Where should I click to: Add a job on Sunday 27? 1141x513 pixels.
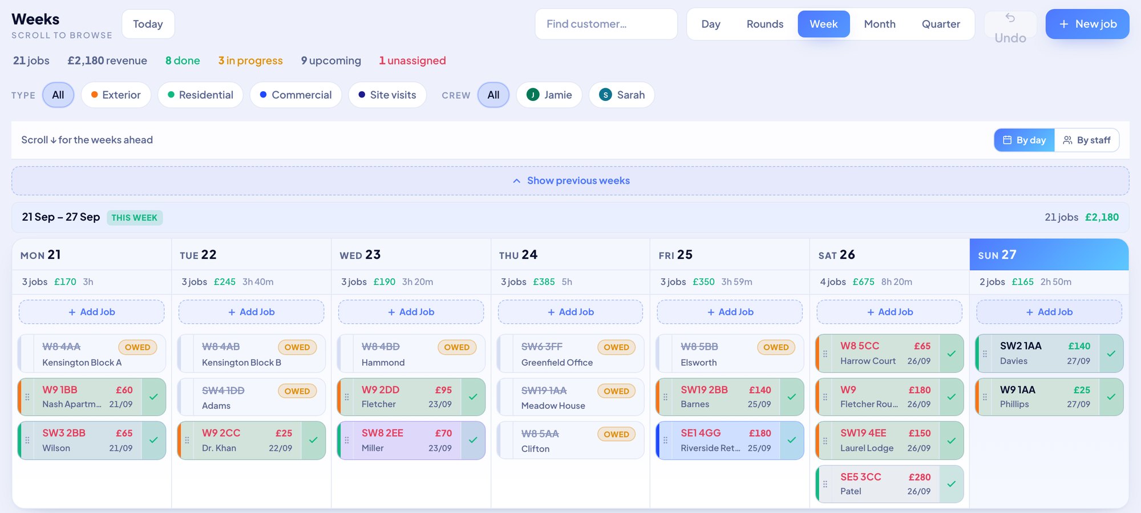(1049, 312)
